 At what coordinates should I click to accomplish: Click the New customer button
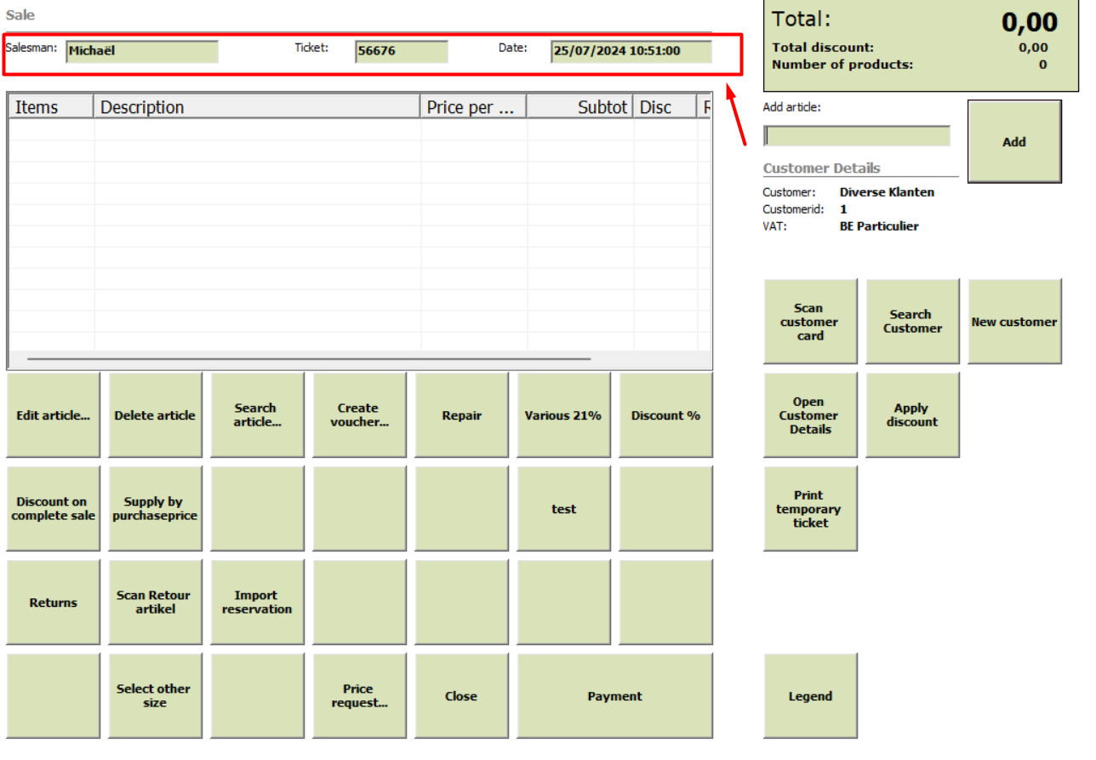pyautogui.click(x=1015, y=322)
